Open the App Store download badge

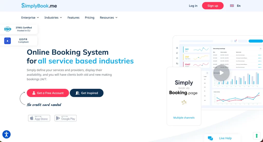point(39,118)
